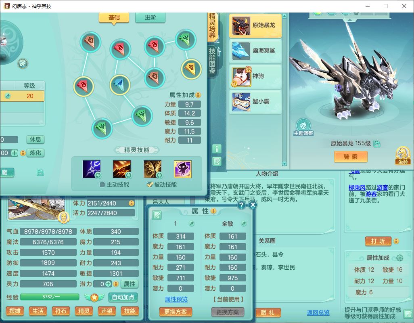Open the 精灵培养 side tab
Screen dimensions: 414x323
coord(212,26)
